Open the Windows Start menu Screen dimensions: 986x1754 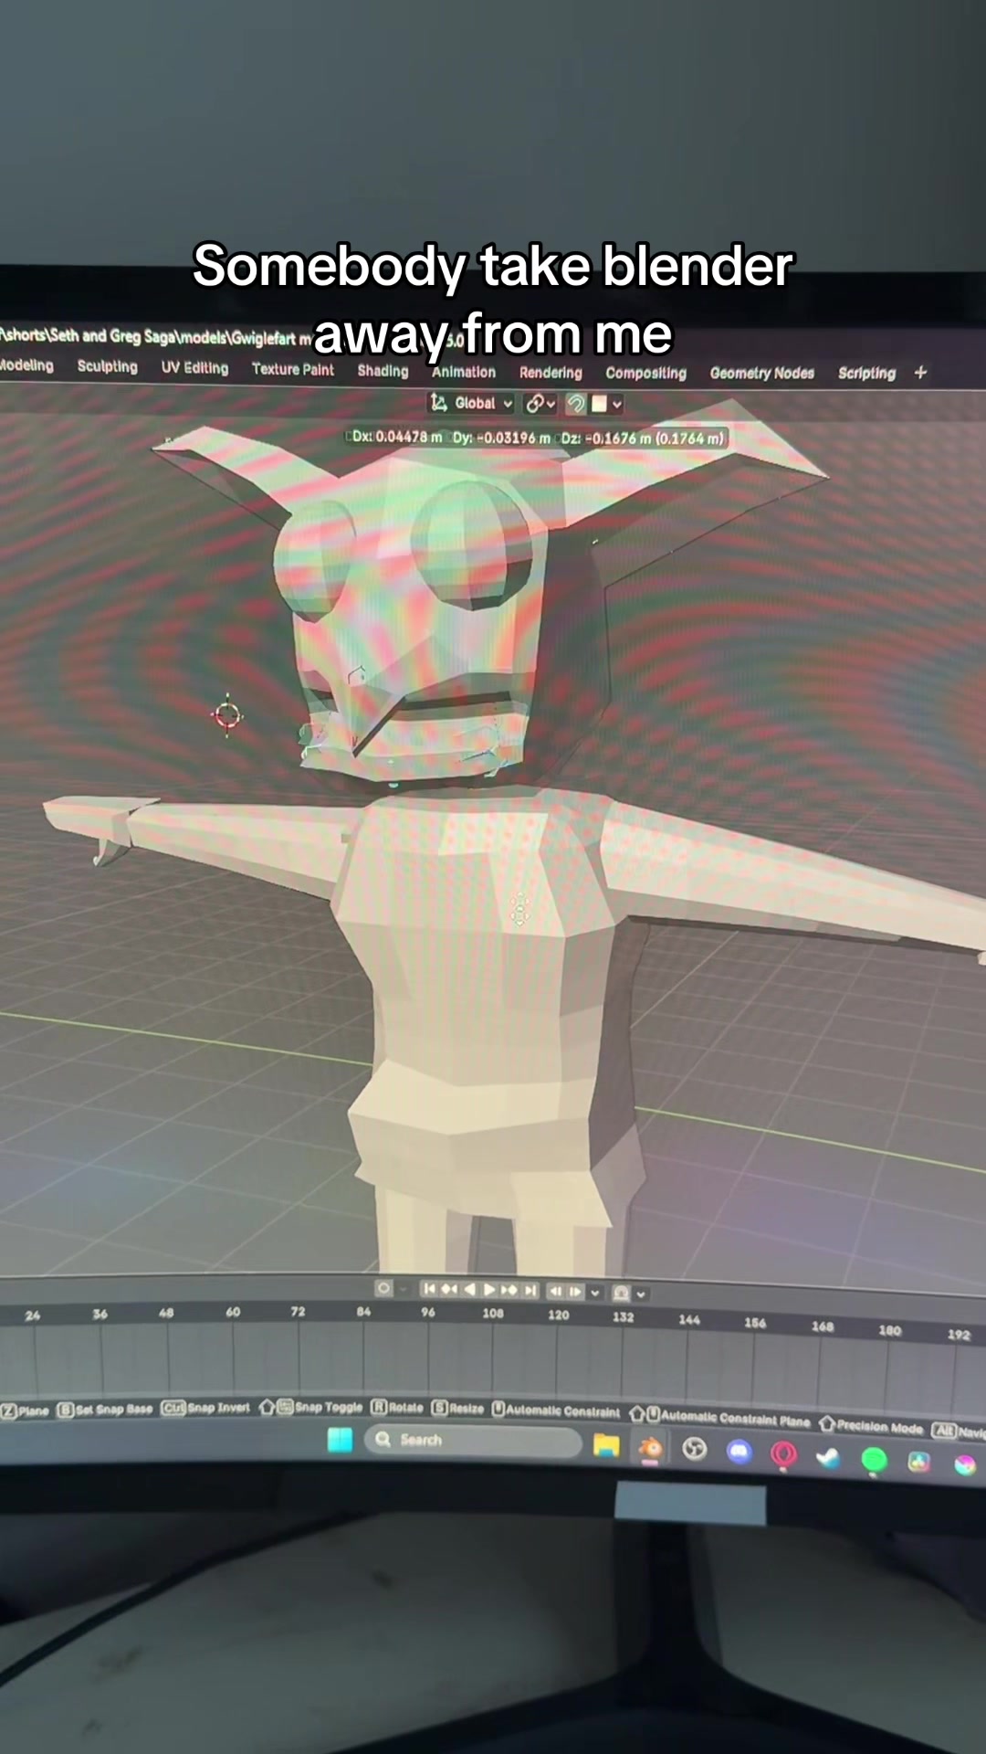point(340,1440)
